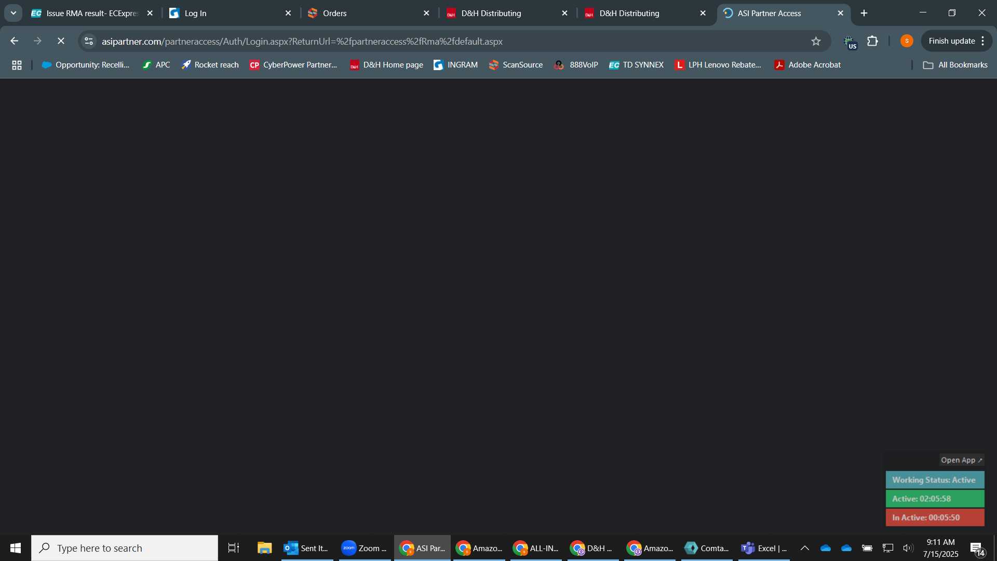
Task: Close the Log In tab
Action: [288, 13]
